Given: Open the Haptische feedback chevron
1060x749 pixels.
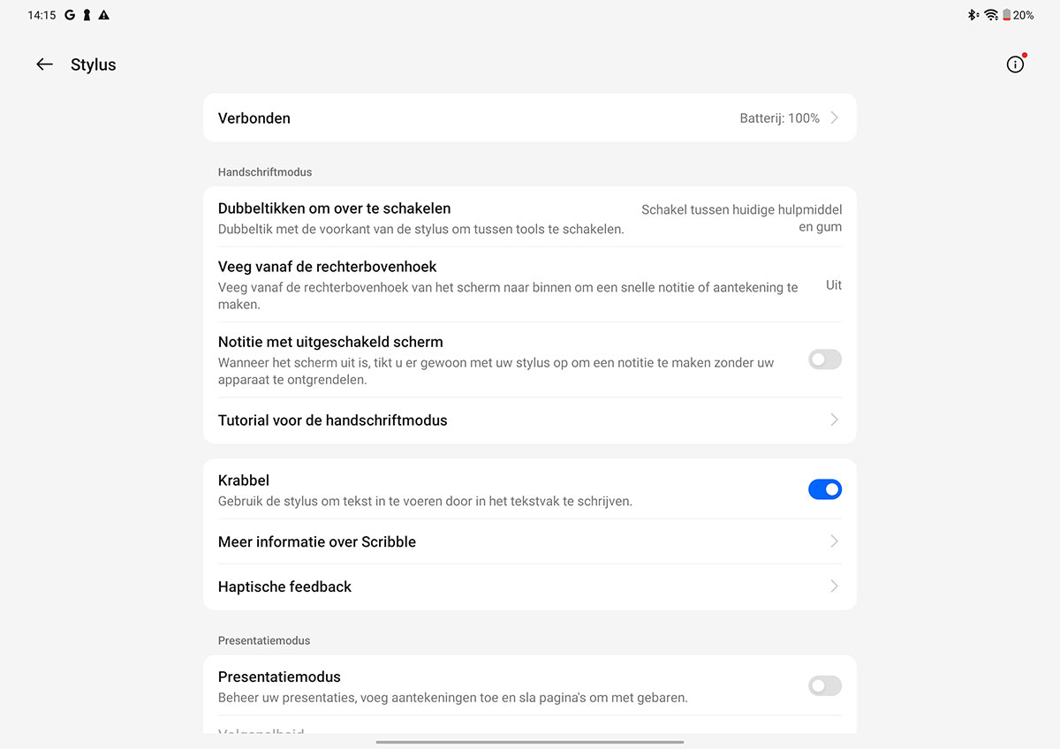Looking at the screenshot, I should pos(835,586).
